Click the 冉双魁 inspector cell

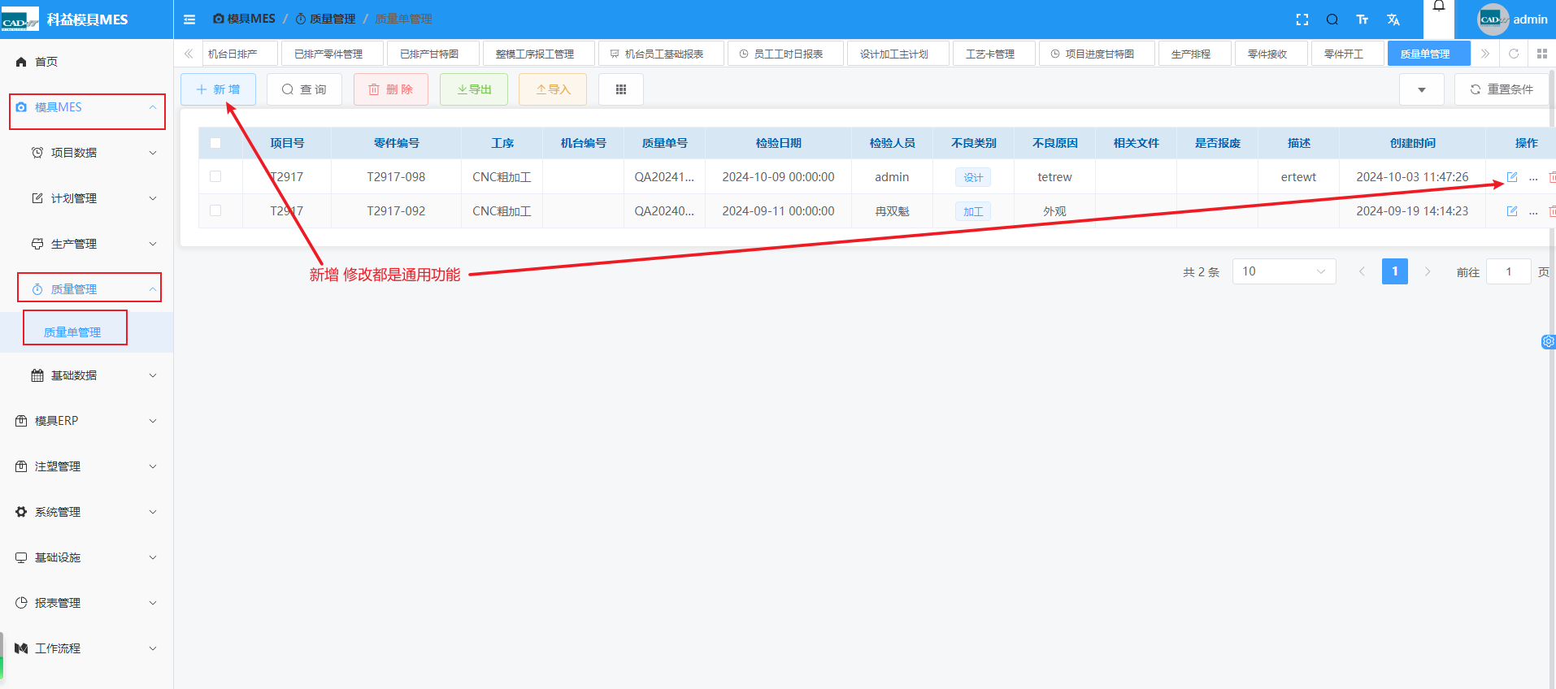tap(892, 211)
